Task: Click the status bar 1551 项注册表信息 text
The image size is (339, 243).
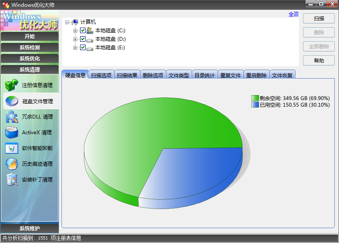Action: (x=59, y=238)
